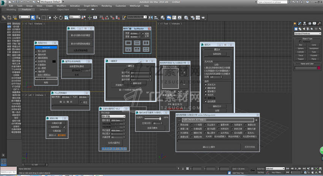Image resolution: width=323 pixels, height=176 pixels.
Task: Open 吊灯类型 dropdown in 云梦水晶吊灯 window
Action: (x=113, y=116)
